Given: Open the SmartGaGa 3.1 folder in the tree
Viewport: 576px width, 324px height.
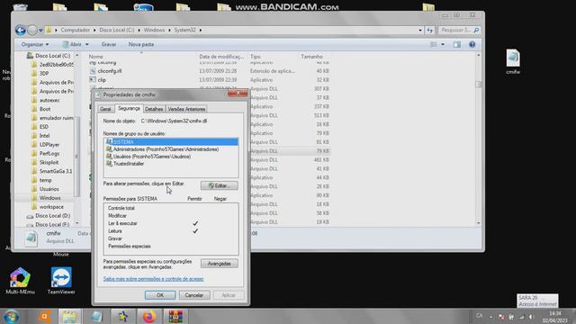Looking at the screenshot, I should 56,171.
